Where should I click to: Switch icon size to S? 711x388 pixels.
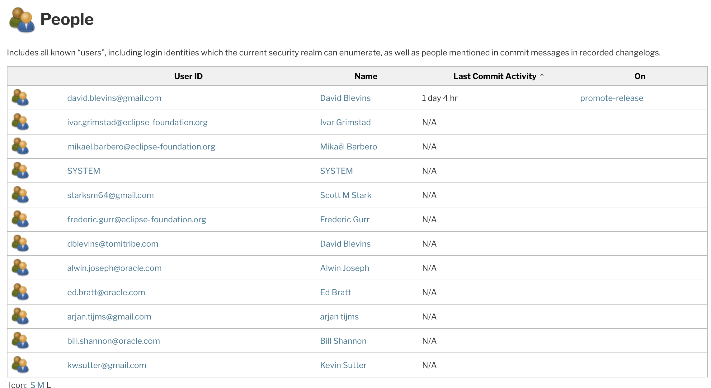coord(33,385)
